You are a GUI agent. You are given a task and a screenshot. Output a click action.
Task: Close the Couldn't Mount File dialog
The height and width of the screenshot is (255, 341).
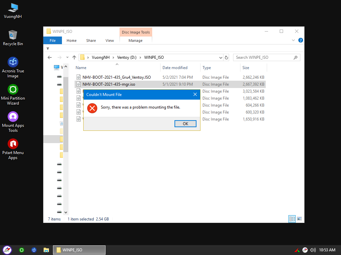(195, 94)
